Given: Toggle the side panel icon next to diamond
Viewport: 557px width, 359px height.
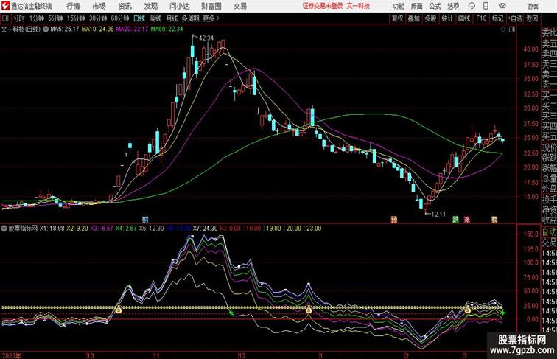Looking at the screenshot, I should pyautogui.click(x=512, y=29).
